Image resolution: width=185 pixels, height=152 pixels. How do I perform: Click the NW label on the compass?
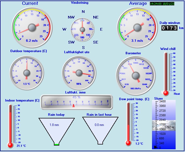click(71, 17)
